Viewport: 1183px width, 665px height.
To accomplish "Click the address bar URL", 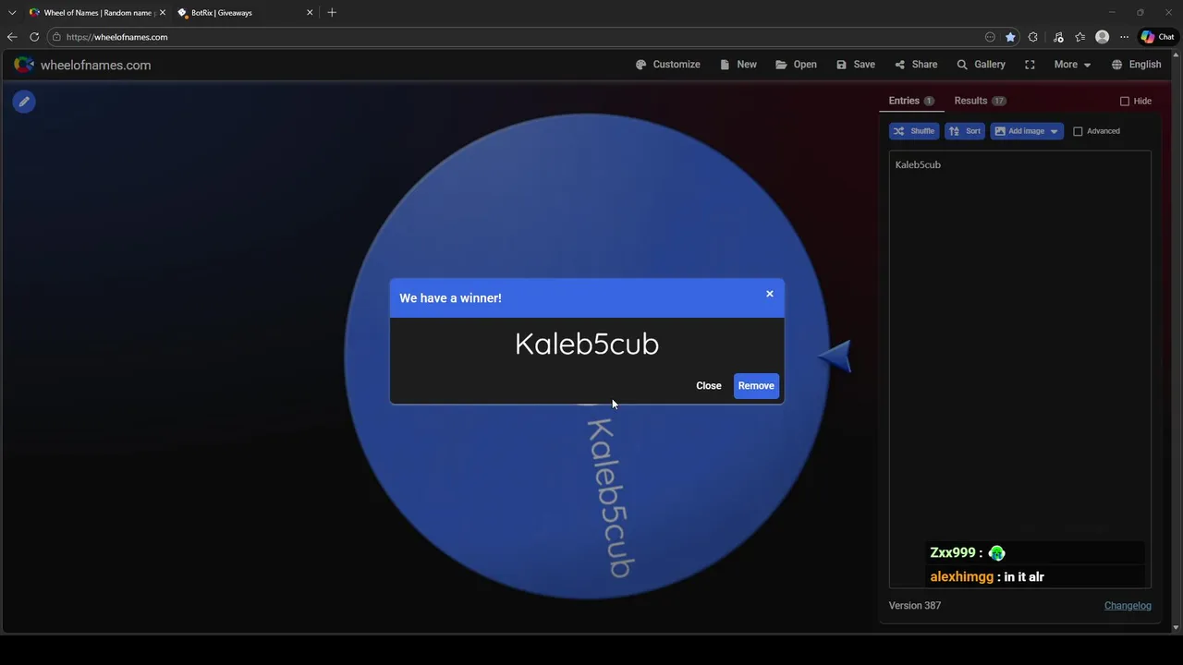I will (x=116, y=37).
